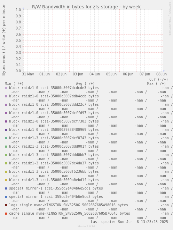
Task: Click legend label 'block raidz1-0 scsi-35000c5007dcf7303 bytes'
Action: click(54, 121)
